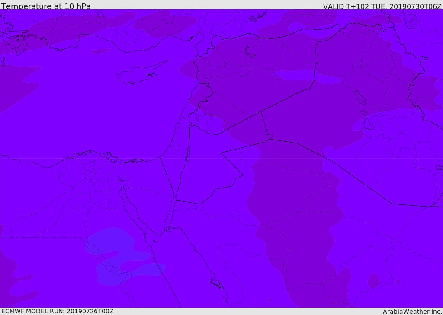
Task: Click the ArabiaWeather Inc. credit text
Action: coord(412,312)
